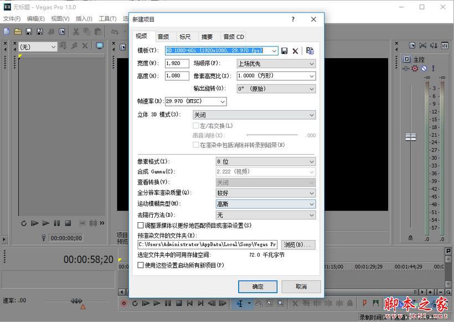Image resolution: width=454 pixels, height=322 pixels.
Task: Toggle loop playback in the transport bar
Action: (x=135, y=303)
